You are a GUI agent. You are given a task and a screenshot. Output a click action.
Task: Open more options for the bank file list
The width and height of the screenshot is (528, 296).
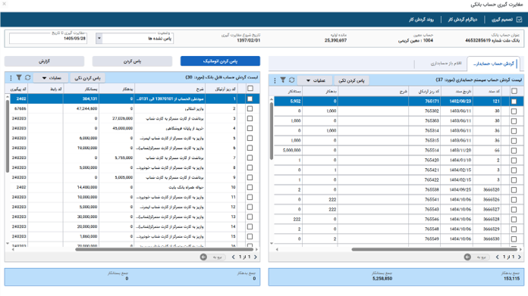[11, 78]
